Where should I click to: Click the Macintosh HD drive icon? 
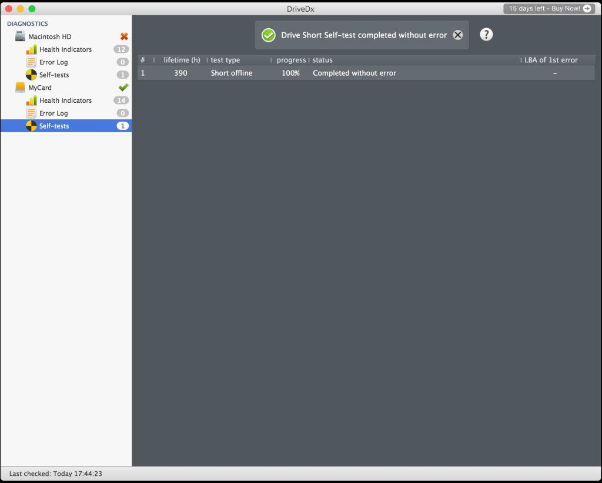click(21, 36)
